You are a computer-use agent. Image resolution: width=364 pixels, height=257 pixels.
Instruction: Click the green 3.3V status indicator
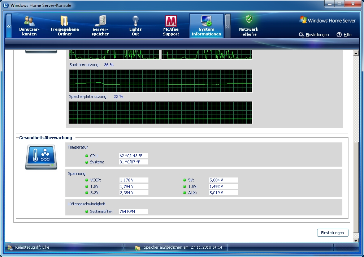pyautogui.click(x=87, y=193)
